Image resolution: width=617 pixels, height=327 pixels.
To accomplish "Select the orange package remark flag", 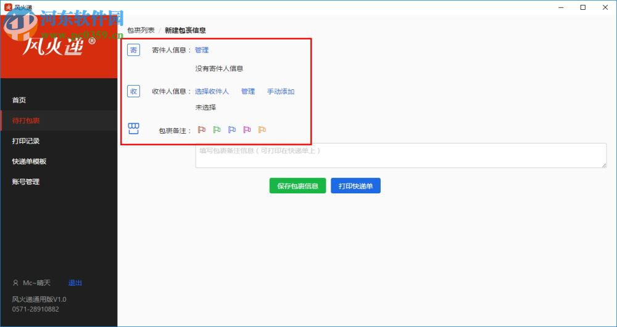I will click(x=262, y=129).
